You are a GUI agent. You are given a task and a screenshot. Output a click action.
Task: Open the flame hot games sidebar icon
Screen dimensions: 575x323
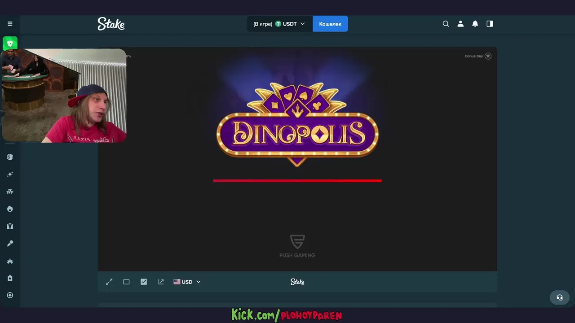click(10, 209)
